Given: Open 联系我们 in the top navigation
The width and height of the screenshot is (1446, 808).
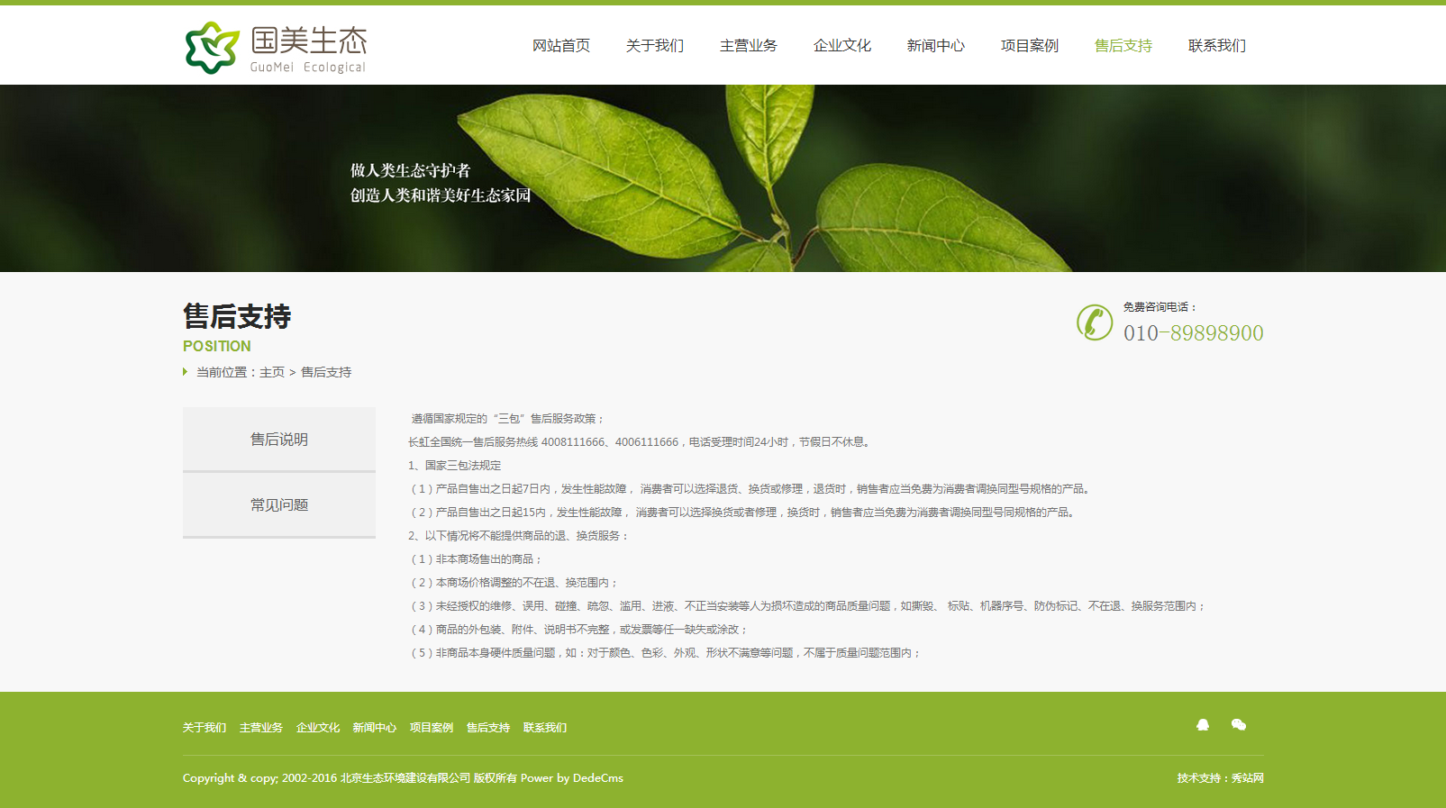Looking at the screenshot, I should point(1216,46).
